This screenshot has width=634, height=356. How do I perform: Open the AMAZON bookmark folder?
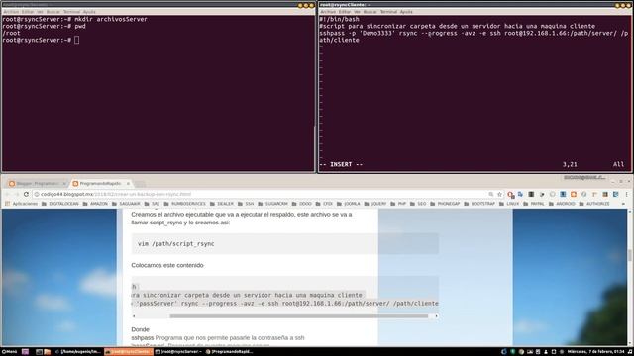(95, 204)
